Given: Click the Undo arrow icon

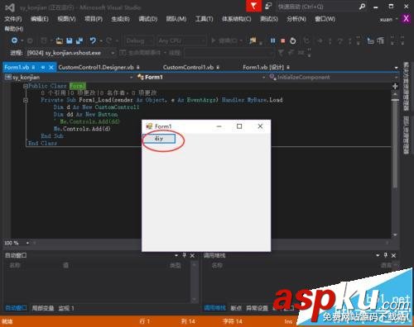Looking at the screenshot, I should tap(93, 40).
